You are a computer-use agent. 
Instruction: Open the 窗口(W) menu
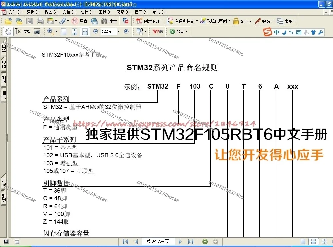141,12
